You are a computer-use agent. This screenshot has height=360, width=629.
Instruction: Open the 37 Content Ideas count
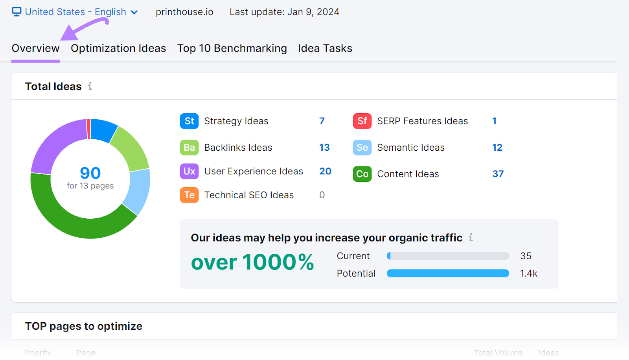coord(498,174)
